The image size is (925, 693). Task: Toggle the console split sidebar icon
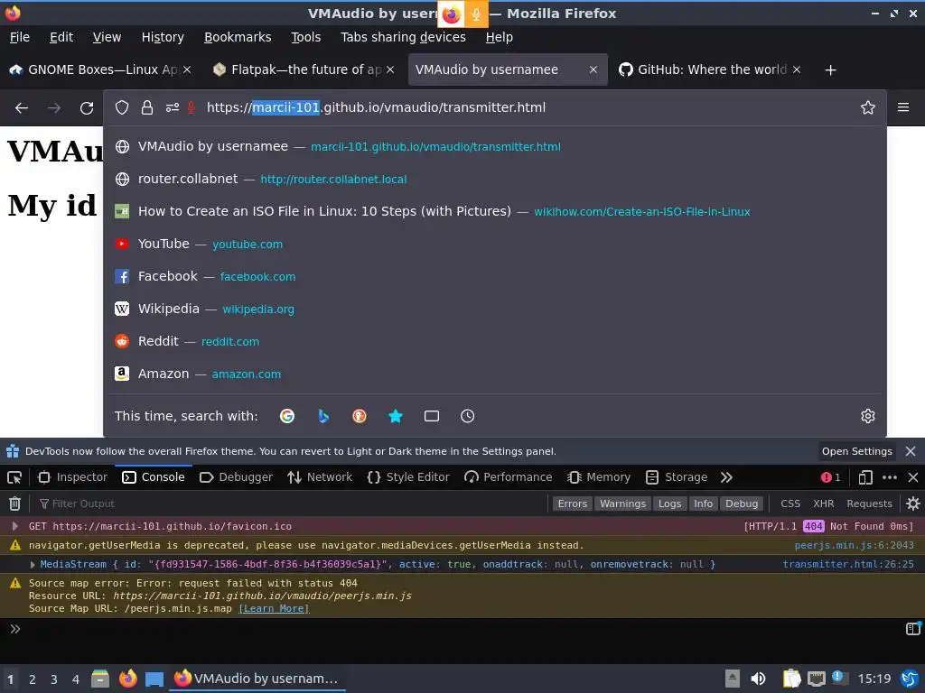[912, 629]
